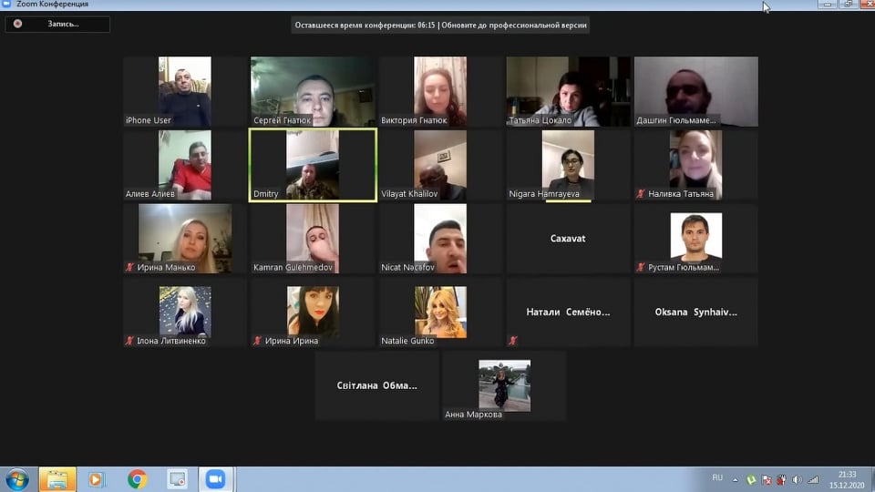Click the red recording indicator icon
875x492 pixels.
[x=17, y=24]
